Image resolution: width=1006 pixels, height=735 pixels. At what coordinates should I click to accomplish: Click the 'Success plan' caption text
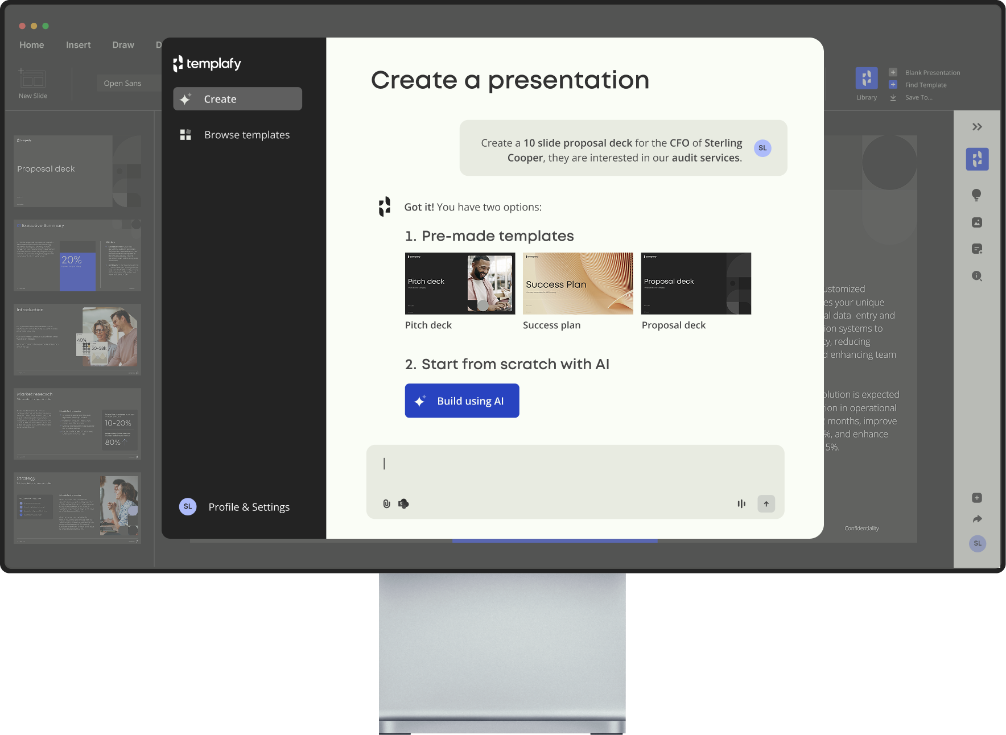tap(551, 325)
